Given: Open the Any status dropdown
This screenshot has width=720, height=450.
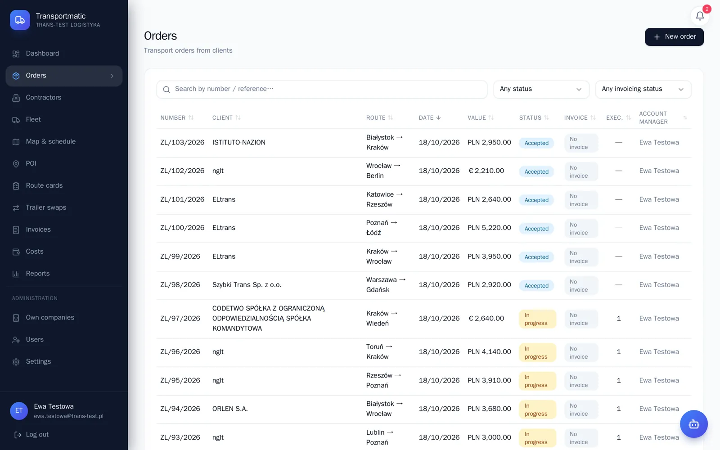Looking at the screenshot, I should tap(541, 89).
